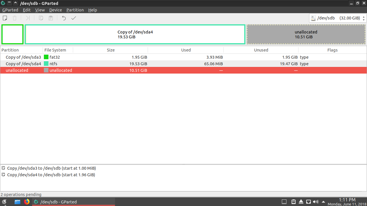367x206 pixels.
Task: Click the device selector stepper arrows
Action: 364,18
